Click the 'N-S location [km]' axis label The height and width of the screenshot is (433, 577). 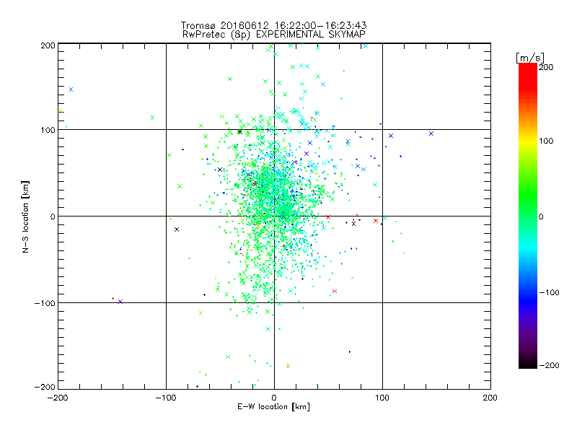[25, 216]
